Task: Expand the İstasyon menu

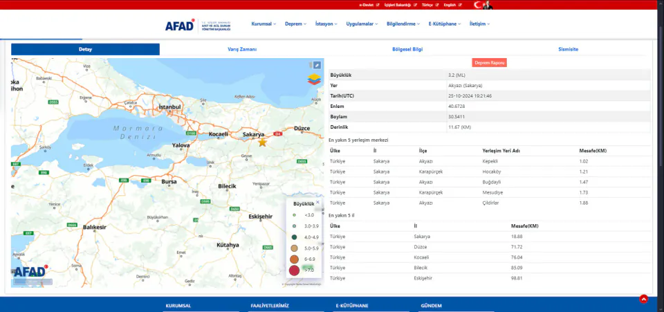Action: (326, 24)
